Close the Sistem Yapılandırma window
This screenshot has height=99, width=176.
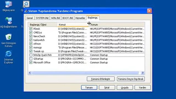[149, 11]
